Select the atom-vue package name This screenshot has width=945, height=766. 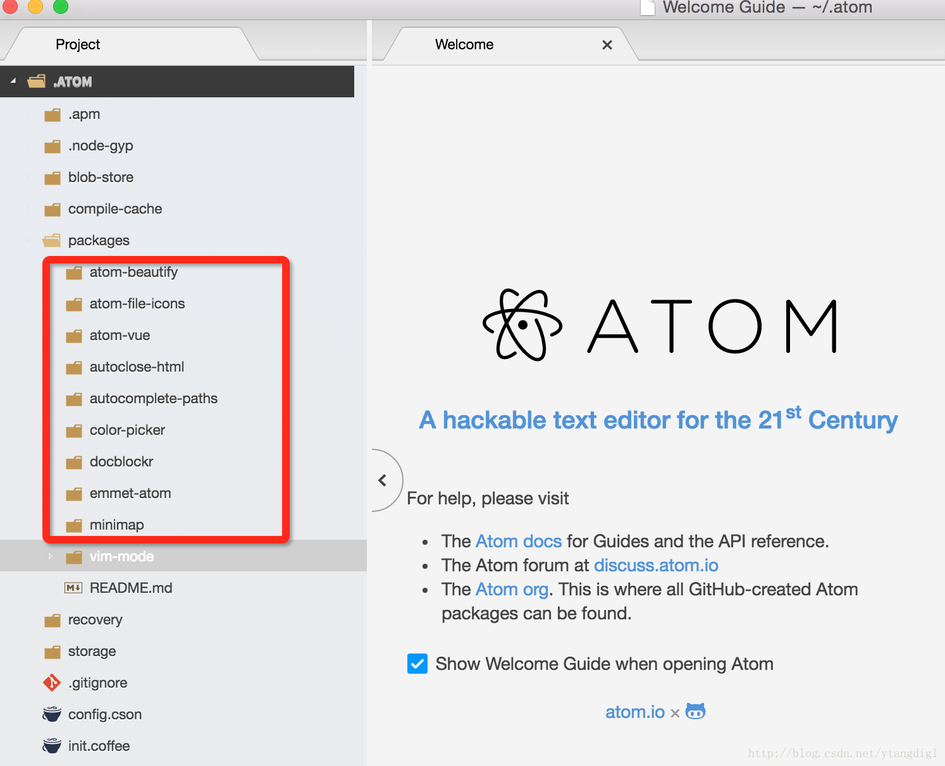coord(120,335)
